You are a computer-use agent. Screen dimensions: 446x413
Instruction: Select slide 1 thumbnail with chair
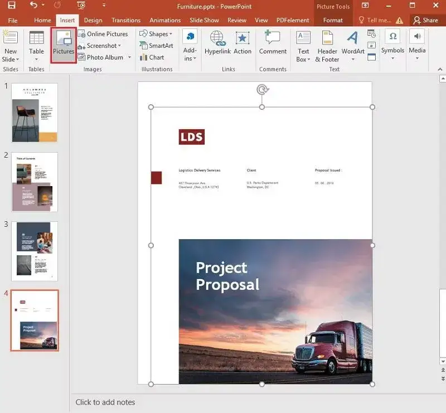35,113
